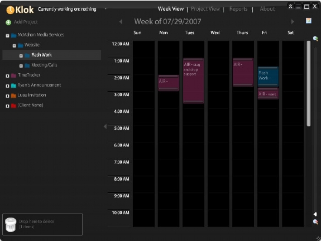Switch to Project View tab

click(205, 9)
